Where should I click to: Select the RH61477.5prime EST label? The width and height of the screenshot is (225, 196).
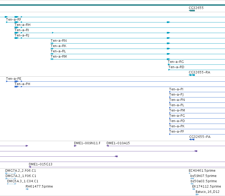pyautogui.click(x=39, y=186)
